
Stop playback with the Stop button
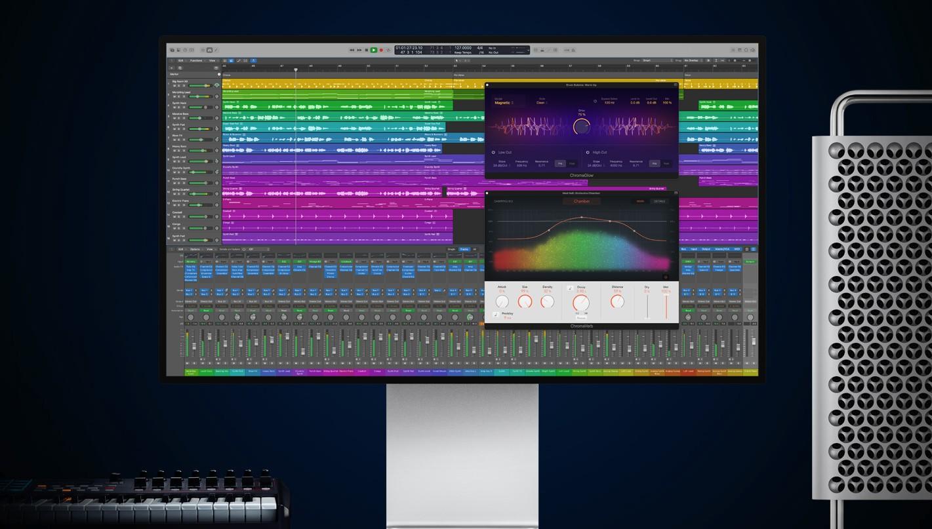pos(367,50)
